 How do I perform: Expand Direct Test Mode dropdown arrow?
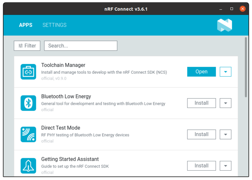[x=225, y=134]
